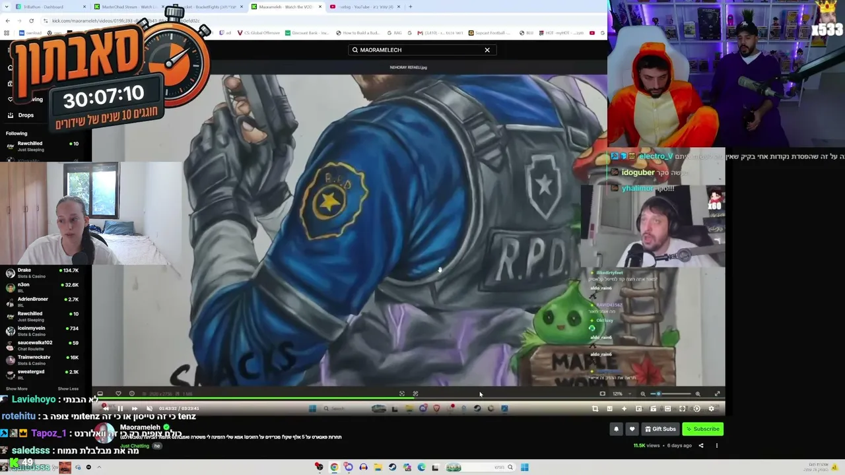Collapse recommended channels with Show Less

click(68, 389)
